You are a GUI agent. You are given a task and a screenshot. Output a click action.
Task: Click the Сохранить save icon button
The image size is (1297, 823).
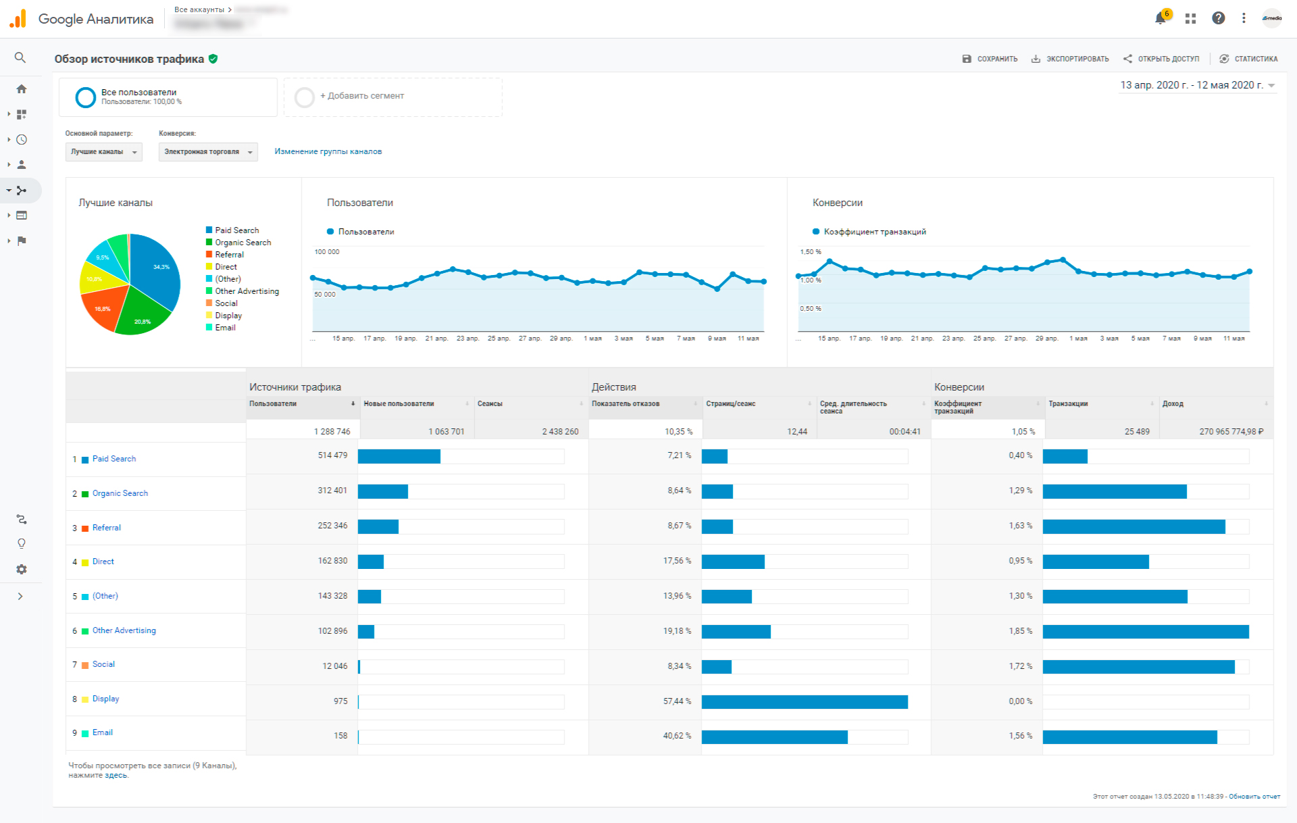[990, 59]
